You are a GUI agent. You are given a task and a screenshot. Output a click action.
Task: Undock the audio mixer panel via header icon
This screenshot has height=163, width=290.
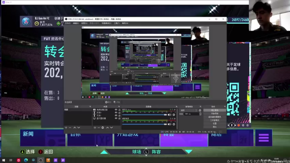click(176, 107)
